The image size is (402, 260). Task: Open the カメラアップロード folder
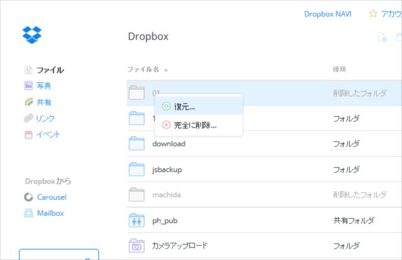[180, 246]
